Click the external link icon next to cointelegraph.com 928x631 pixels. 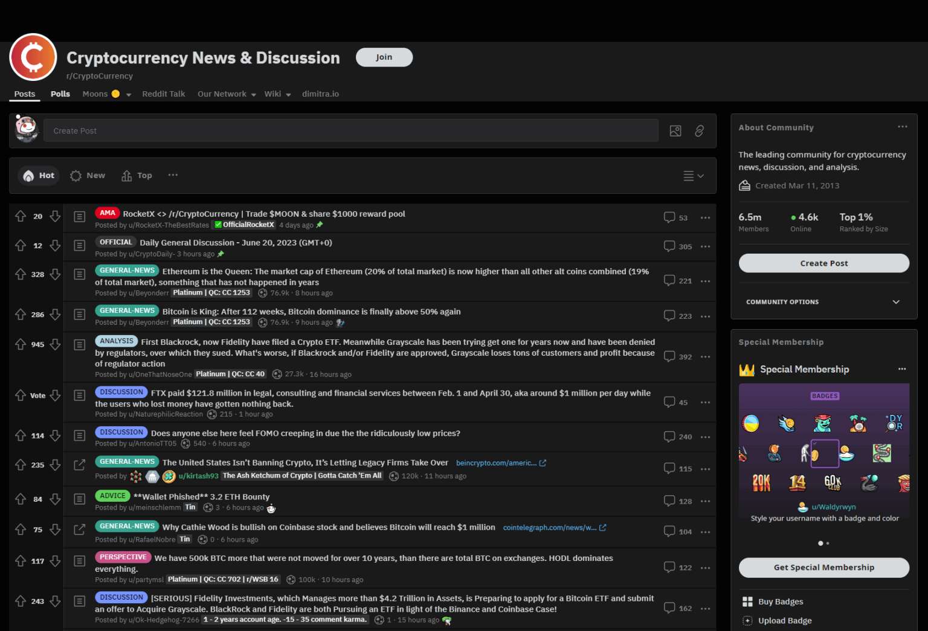pyautogui.click(x=602, y=527)
